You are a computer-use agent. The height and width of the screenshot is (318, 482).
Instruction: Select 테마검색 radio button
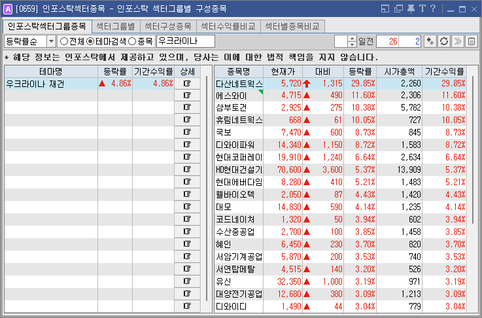pyautogui.click(x=90, y=41)
